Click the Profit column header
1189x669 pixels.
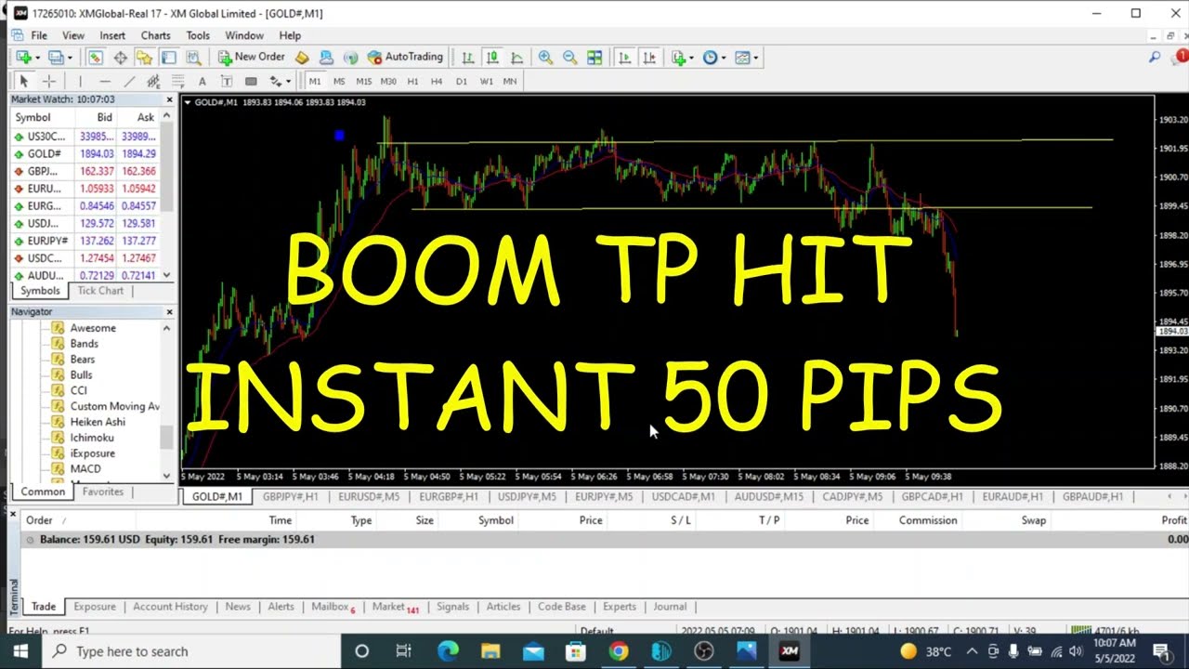pos(1173,520)
